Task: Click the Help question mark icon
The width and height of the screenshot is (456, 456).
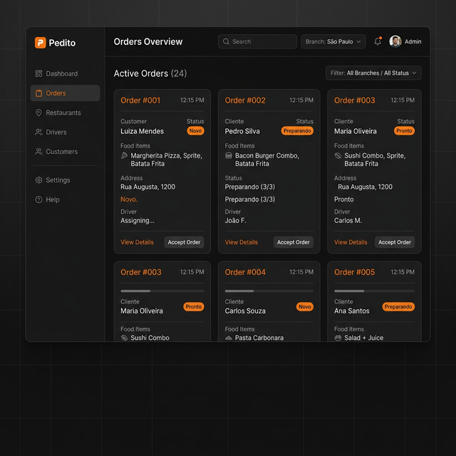Action: [x=38, y=200]
